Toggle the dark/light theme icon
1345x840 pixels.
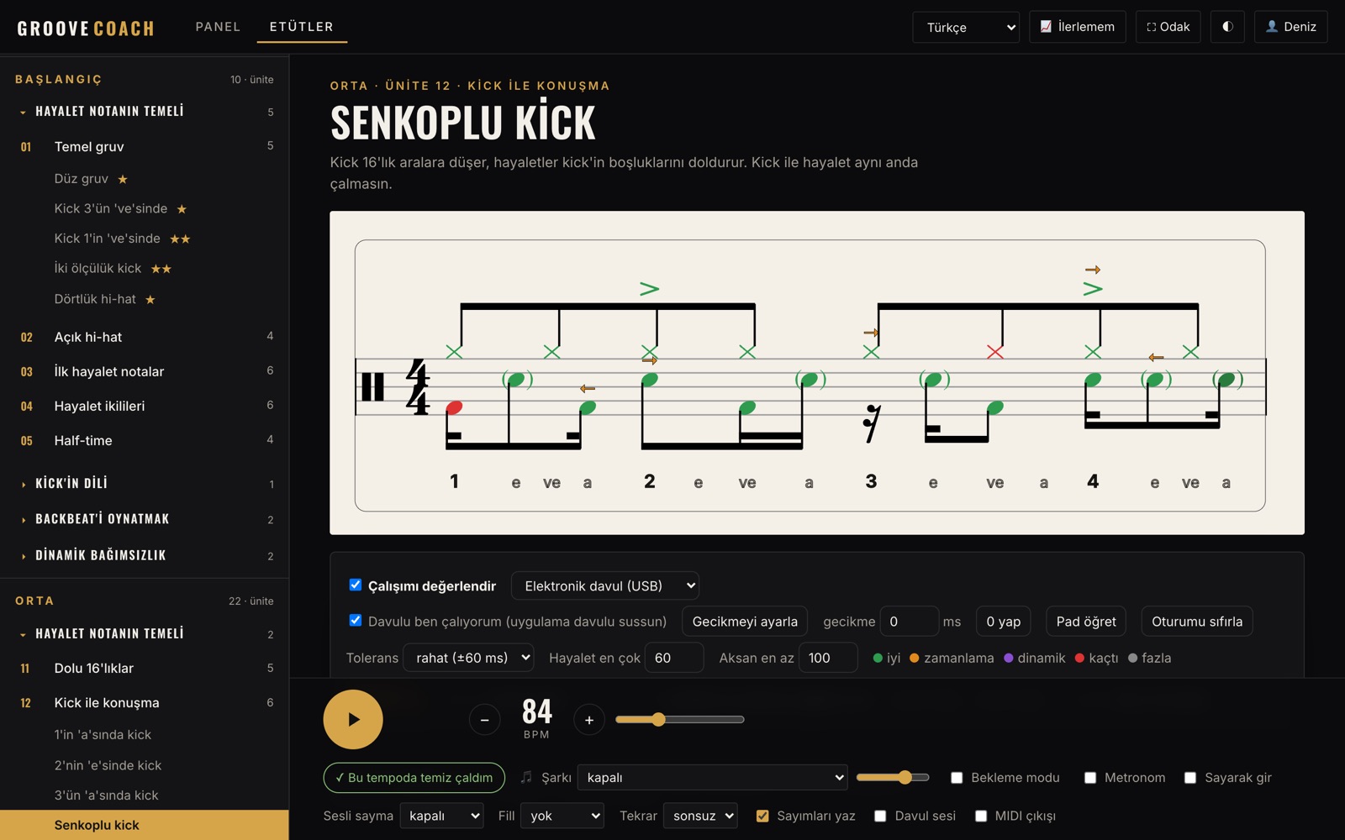click(1227, 27)
